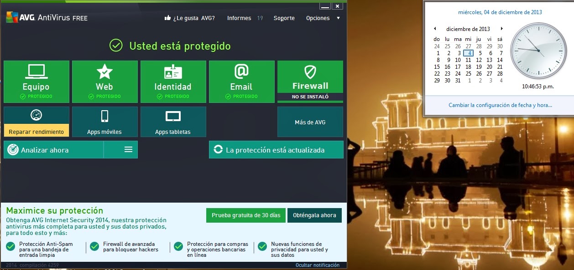Open the Informes menu

coord(239,18)
